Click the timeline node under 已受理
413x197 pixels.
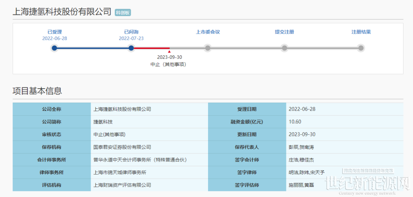(x=55, y=48)
